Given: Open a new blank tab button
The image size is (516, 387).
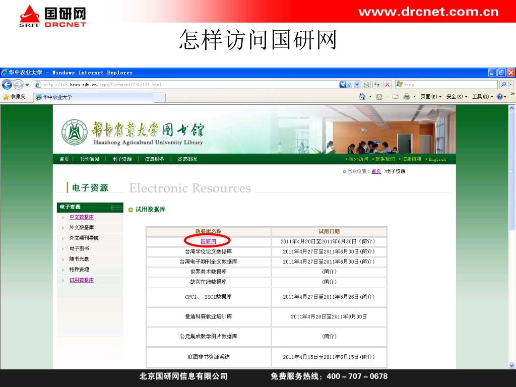Looking at the screenshot, I should click(x=160, y=97).
